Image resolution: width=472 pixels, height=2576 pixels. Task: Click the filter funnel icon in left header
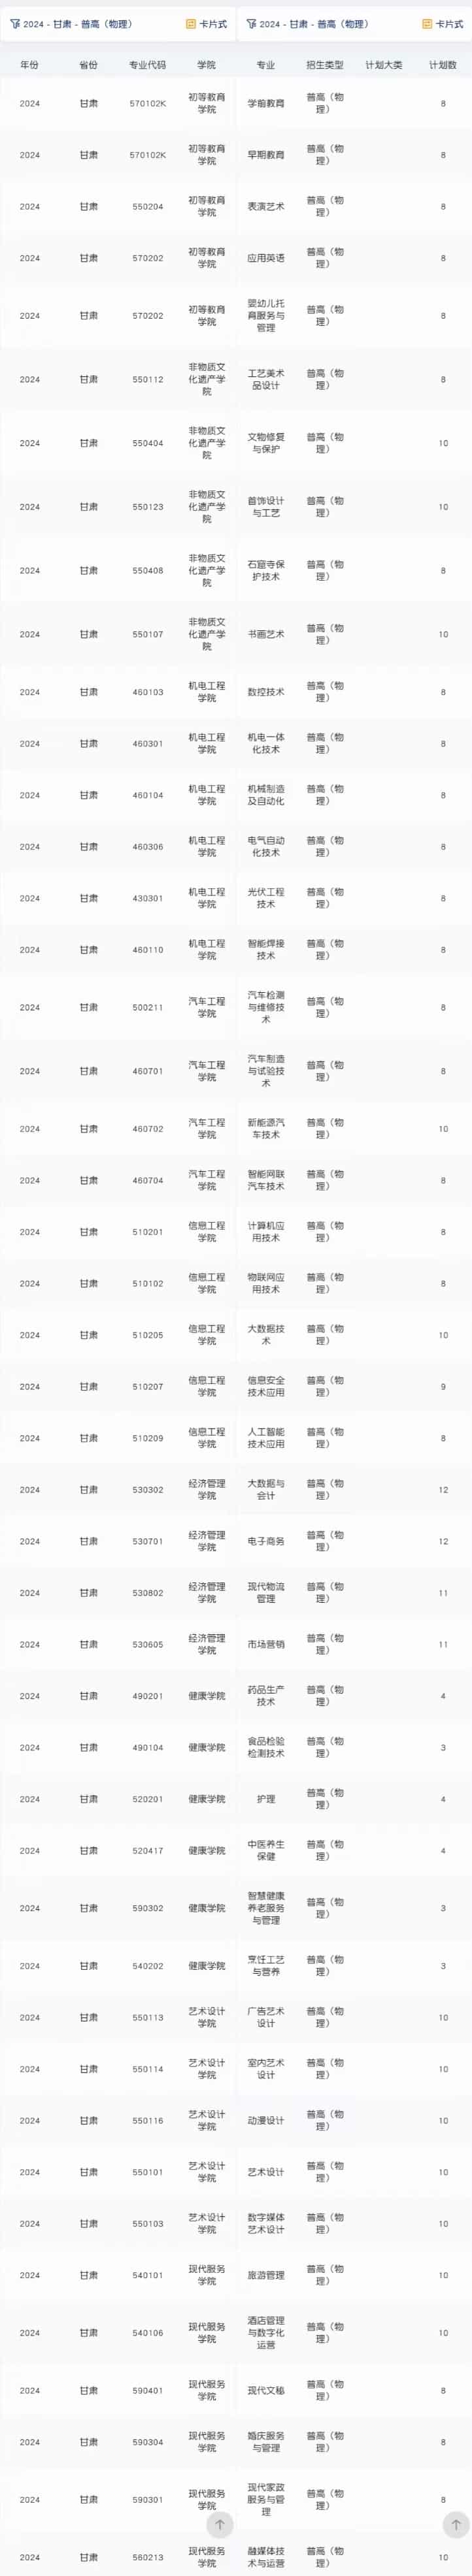click(x=14, y=24)
